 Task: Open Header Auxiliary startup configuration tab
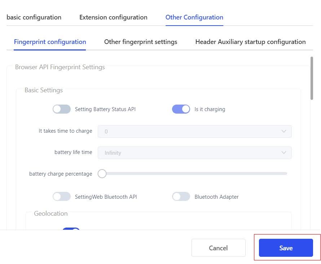pos(250,42)
